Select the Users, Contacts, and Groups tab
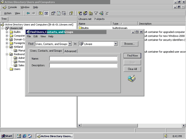The image size is (186, 139). click(x=46, y=51)
